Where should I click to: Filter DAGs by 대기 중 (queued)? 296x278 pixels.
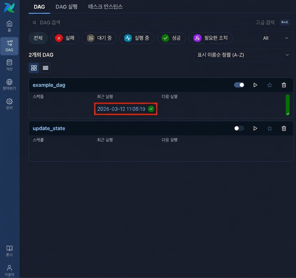pyautogui.click(x=99, y=38)
